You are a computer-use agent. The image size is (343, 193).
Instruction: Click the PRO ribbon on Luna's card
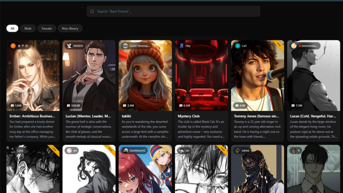point(54,149)
